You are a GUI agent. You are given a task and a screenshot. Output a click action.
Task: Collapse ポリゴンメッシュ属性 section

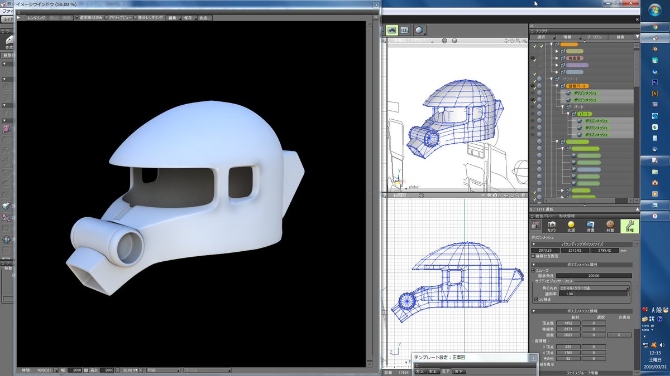point(534,265)
